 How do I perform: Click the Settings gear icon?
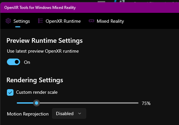click(x=8, y=21)
